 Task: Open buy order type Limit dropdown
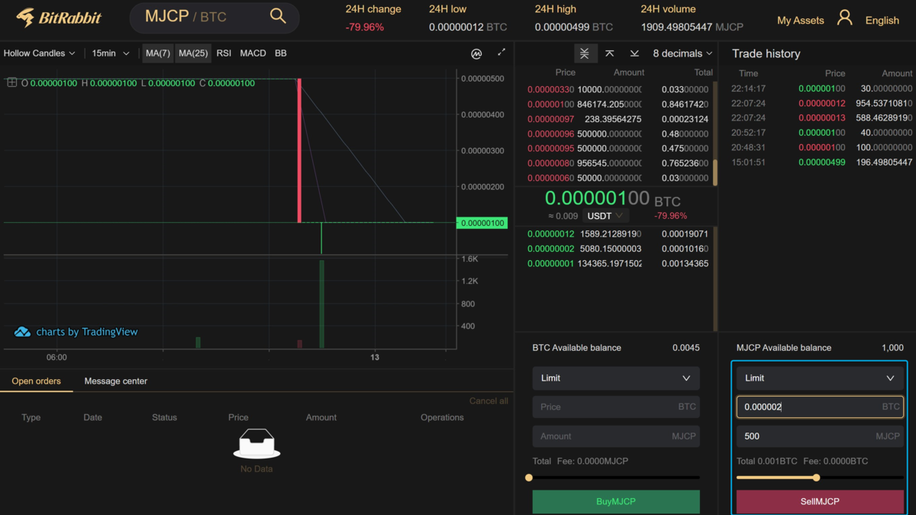615,378
